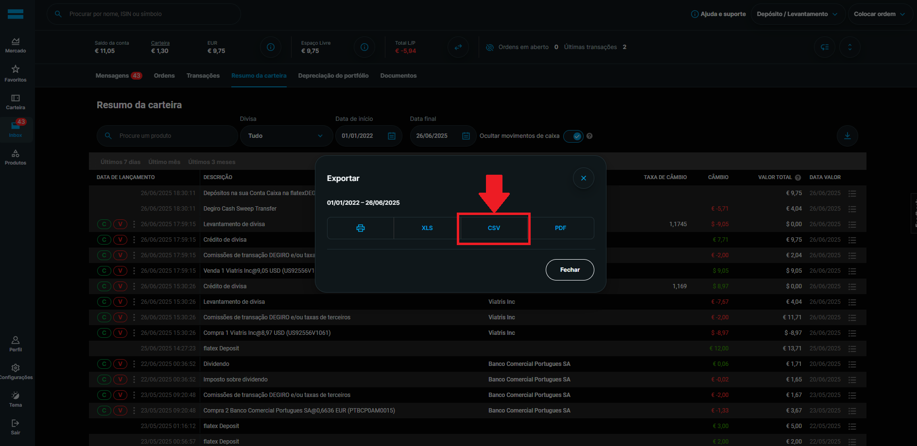Open the hamburger menu icon
The height and width of the screenshot is (446, 917).
click(x=16, y=14)
